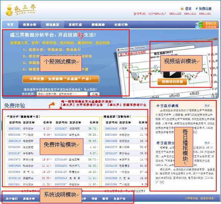This screenshot has width=221, height=204.
Task: Focus the stock code input field
Action: tap(62, 94)
